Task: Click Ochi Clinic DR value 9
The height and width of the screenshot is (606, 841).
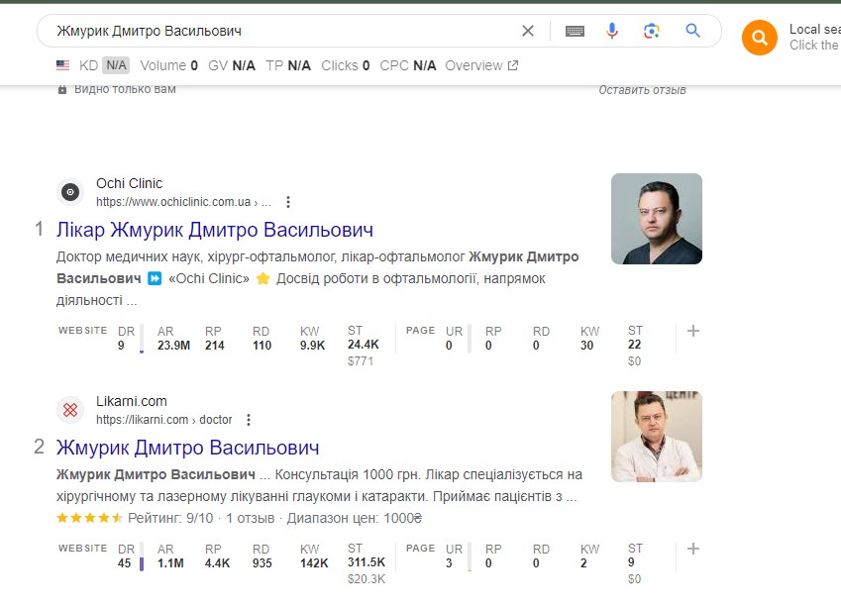Action: point(121,346)
